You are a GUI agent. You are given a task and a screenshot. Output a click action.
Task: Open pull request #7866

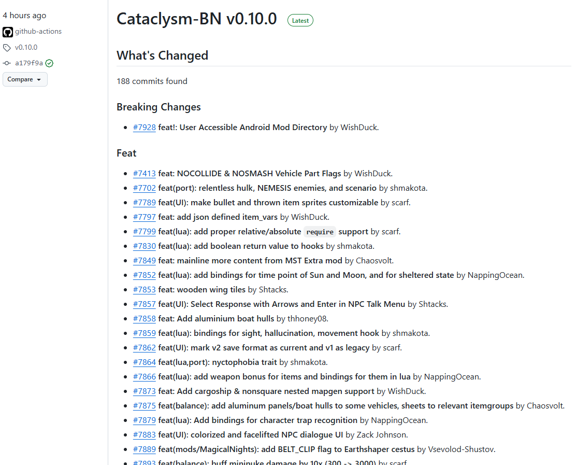click(145, 377)
